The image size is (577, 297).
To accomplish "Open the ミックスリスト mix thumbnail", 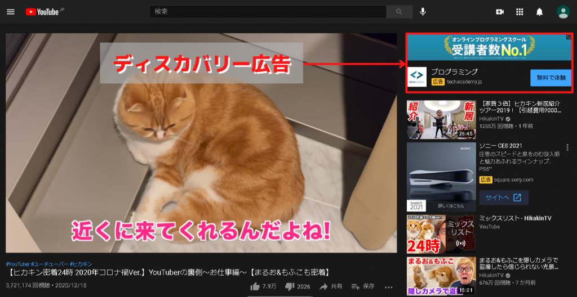I will [x=441, y=234].
